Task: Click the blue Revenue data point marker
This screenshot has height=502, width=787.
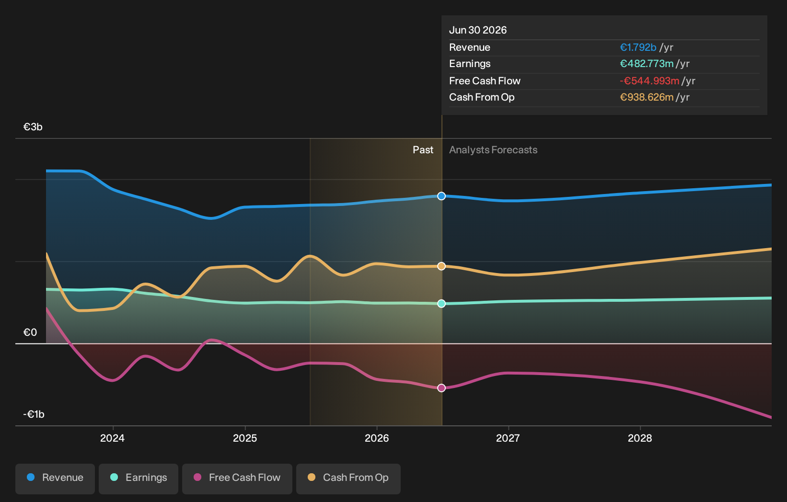Action: pyautogui.click(x=441, y=196)
